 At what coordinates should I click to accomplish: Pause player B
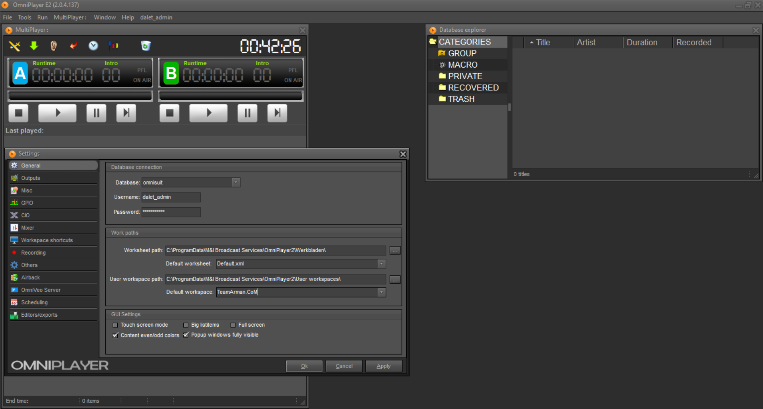pos(247,113)
